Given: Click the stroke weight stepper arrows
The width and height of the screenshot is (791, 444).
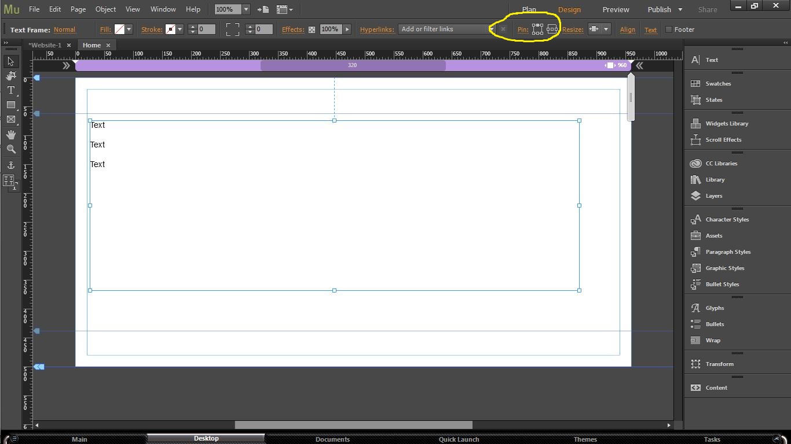Looking at the screenshot, I should [x=193, y=29].
